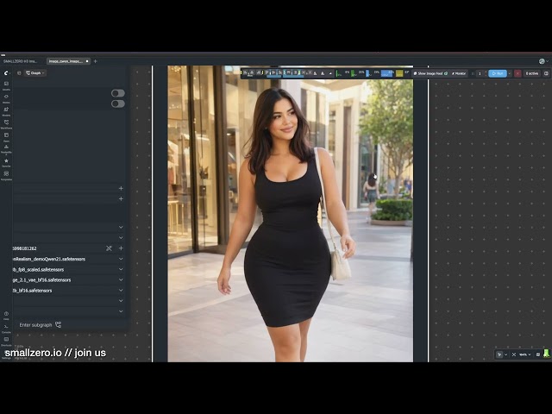Screen dimensions: 552x414
Task: Toggle the panel icon right of '0 active'
Action: coord(546,73)
